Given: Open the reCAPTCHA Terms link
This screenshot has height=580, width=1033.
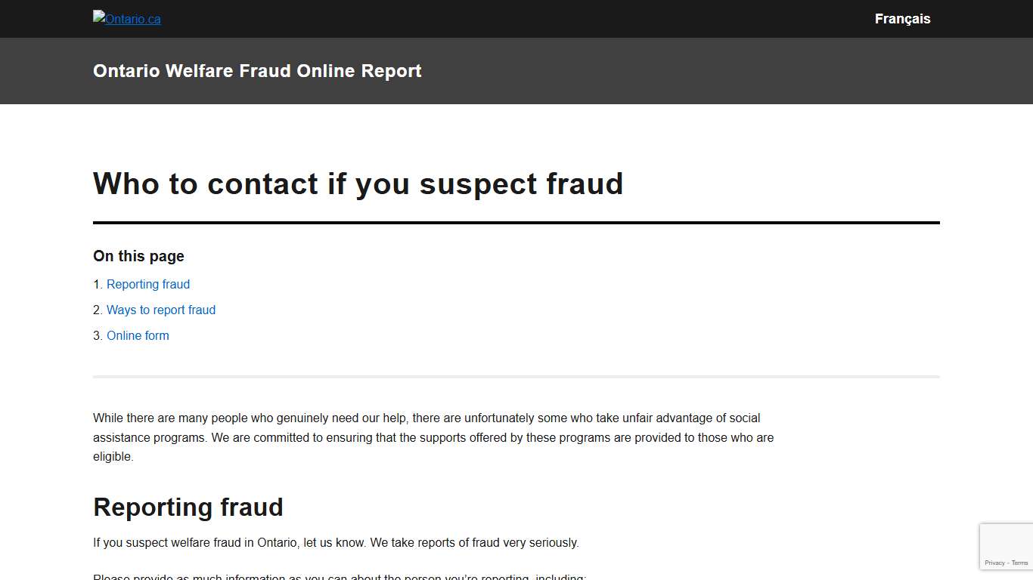Looking at the screenshot, I should 1020,563.
